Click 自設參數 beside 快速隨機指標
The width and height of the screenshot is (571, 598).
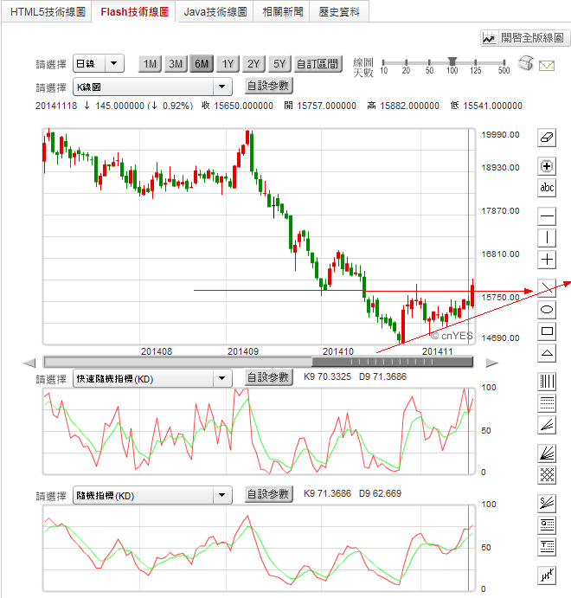click(268, 377)
